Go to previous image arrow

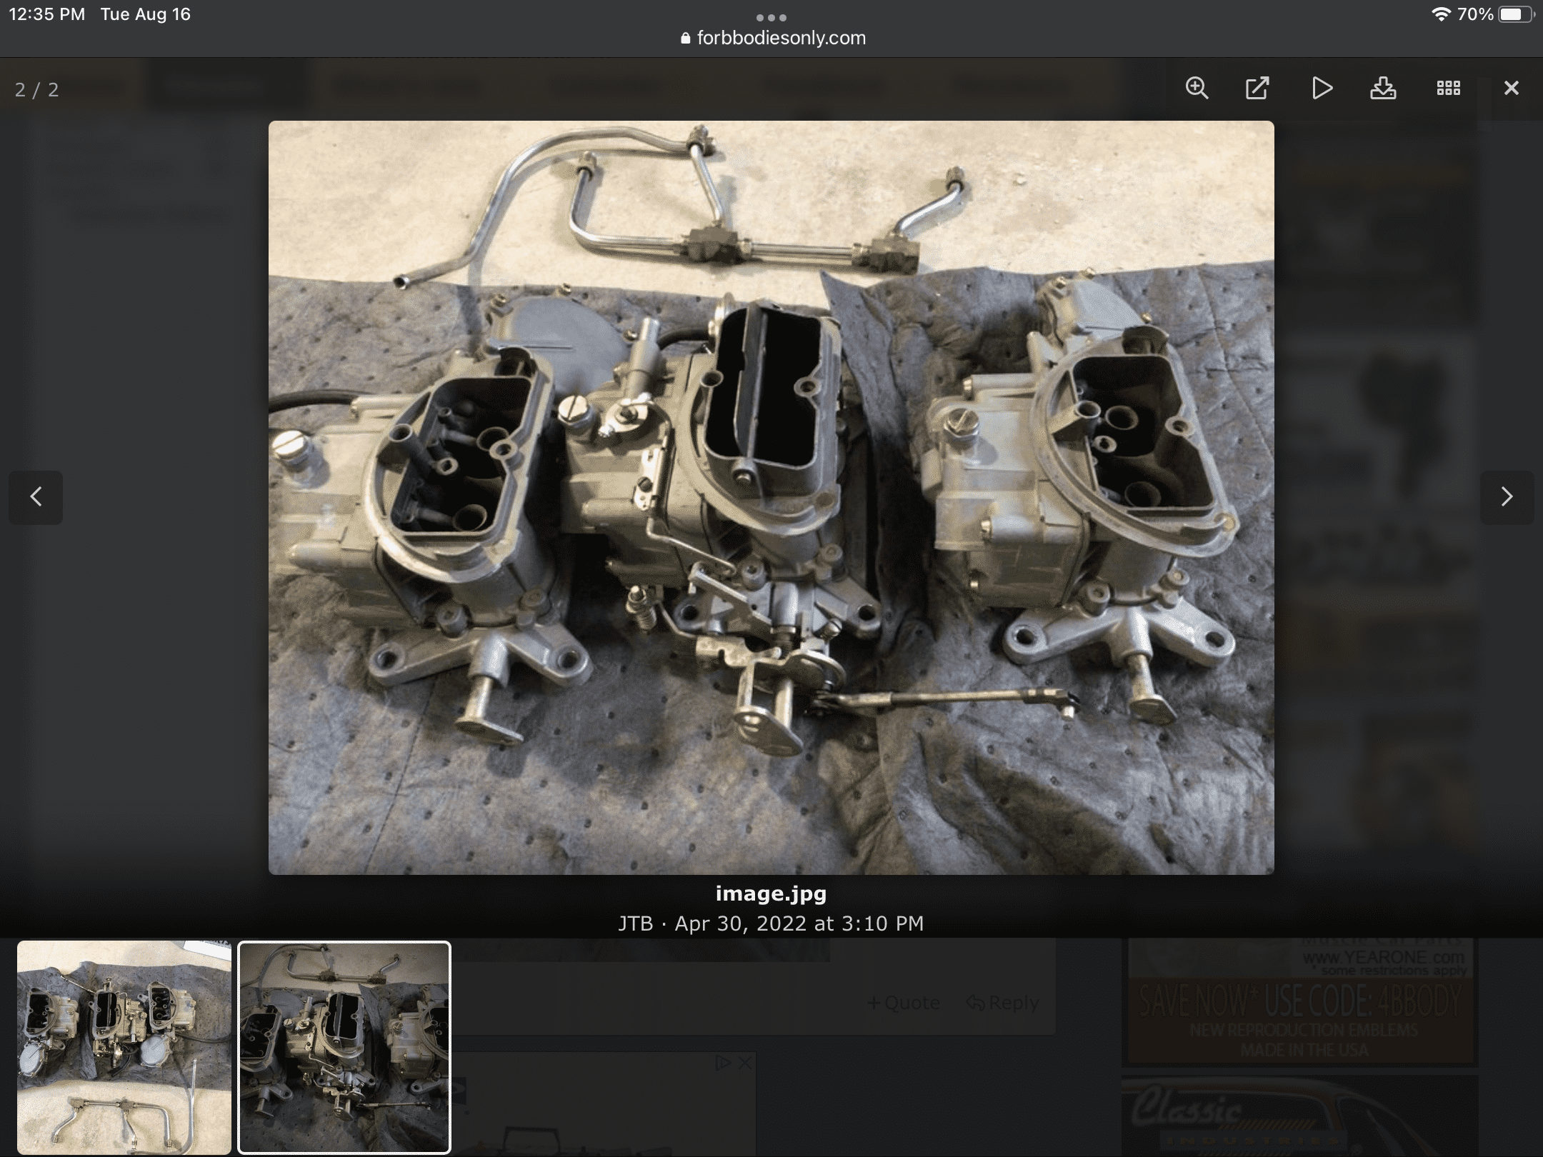click(x=36, y=497)
